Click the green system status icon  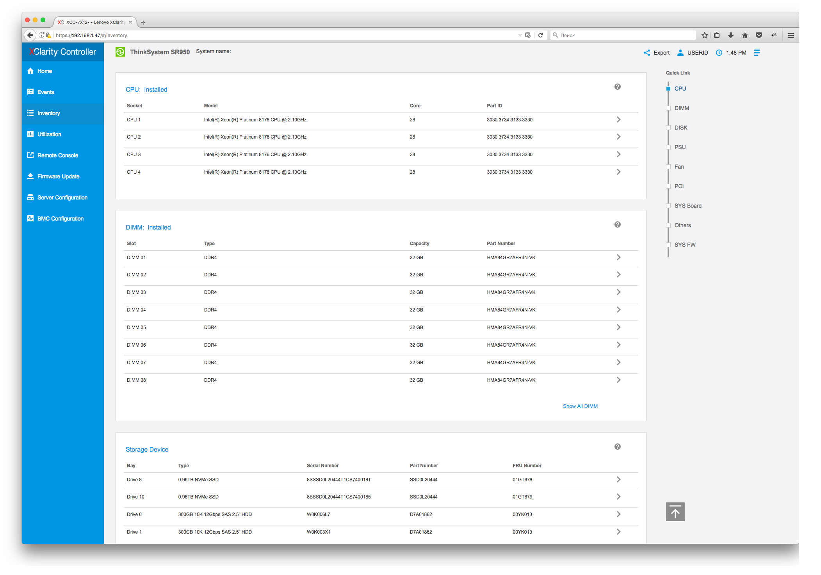point(120,52)
